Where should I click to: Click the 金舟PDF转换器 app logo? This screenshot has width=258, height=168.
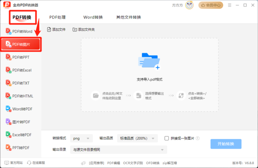7,5
